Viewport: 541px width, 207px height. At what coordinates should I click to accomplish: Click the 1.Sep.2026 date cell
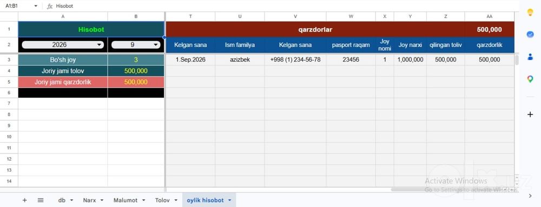(x=190, y=59)
